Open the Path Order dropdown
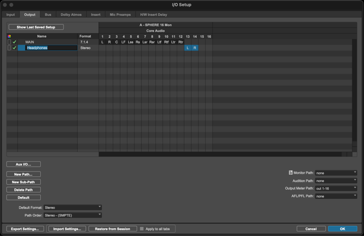The image size is (364, 236). 72,215
